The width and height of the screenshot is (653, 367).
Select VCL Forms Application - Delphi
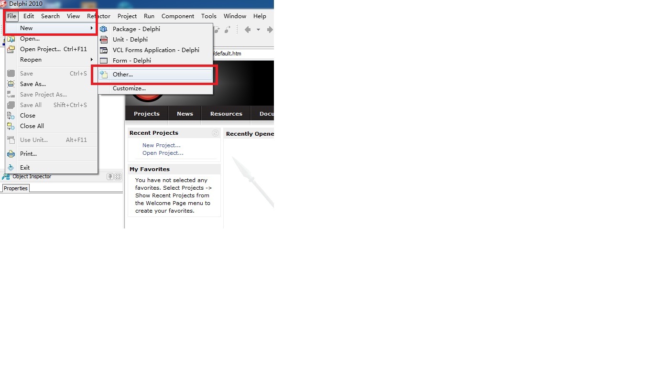(155, 50)
